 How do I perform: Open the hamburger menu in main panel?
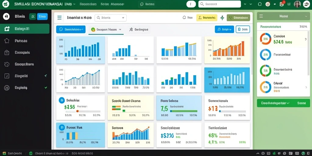point(59,18)
